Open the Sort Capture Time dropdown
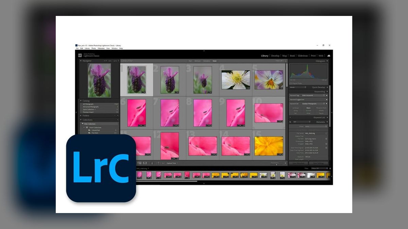This screenshot has height=229, width=408. click(x=172, y=163)
